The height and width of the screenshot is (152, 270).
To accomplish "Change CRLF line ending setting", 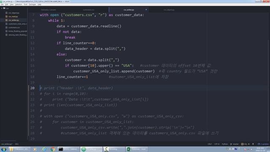I will point(210,144).
